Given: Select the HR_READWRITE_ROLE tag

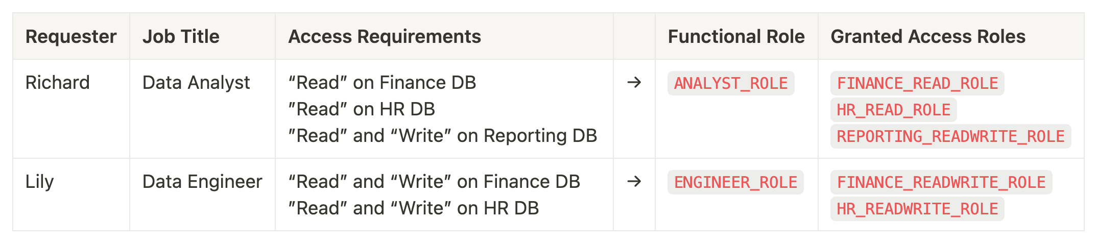Looking at the screenshot, I should click(917, 209).
